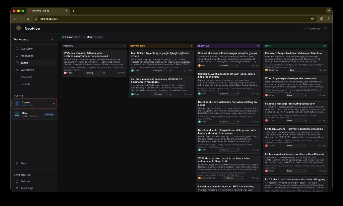The image size is (343, 206).
Task: Open the browser profile icon
Action: tap(322, 19)
